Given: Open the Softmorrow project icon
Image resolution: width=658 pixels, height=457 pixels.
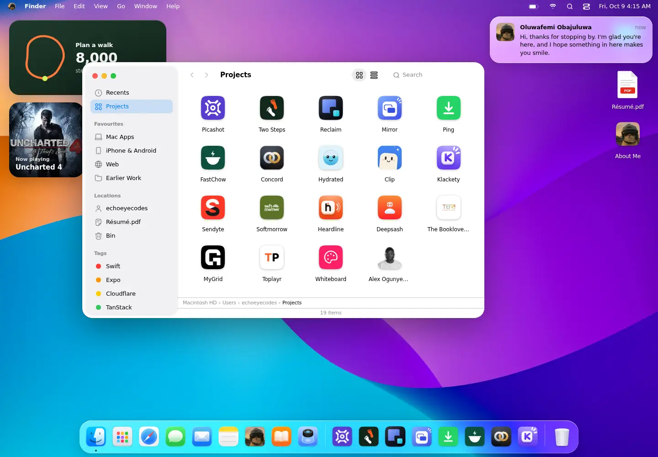Looking at the screenshot, I should tap(272, 207).
